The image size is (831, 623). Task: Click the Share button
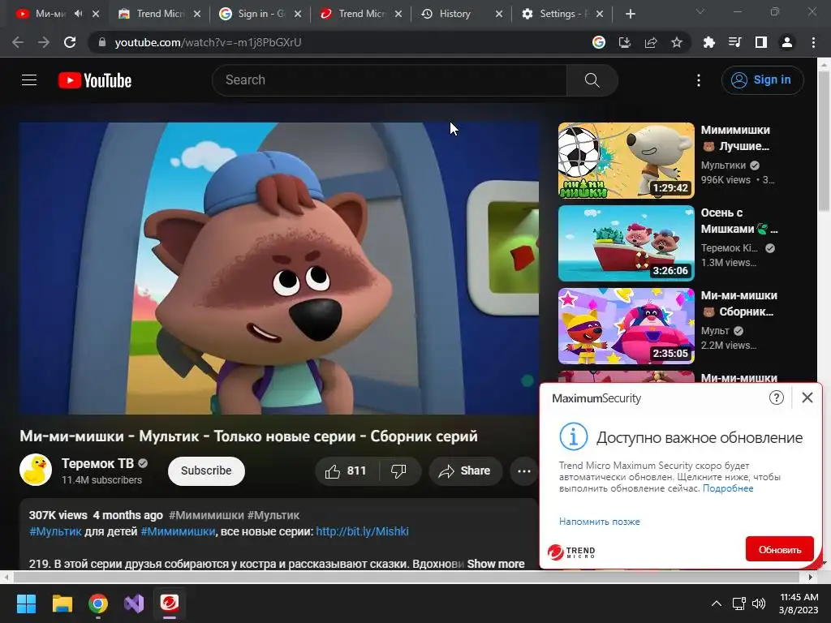[465, 471]
